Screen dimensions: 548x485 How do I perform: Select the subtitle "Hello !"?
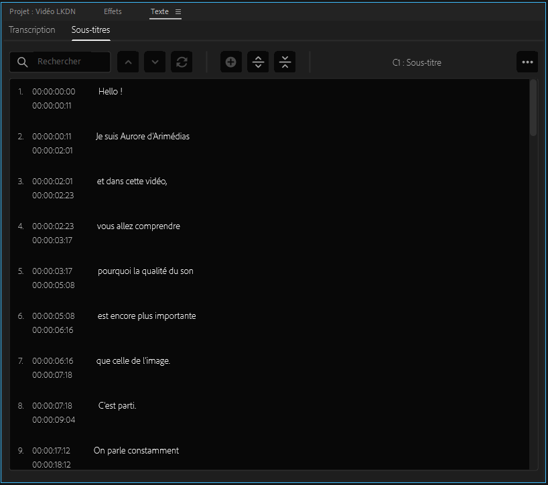coord(111,92)
